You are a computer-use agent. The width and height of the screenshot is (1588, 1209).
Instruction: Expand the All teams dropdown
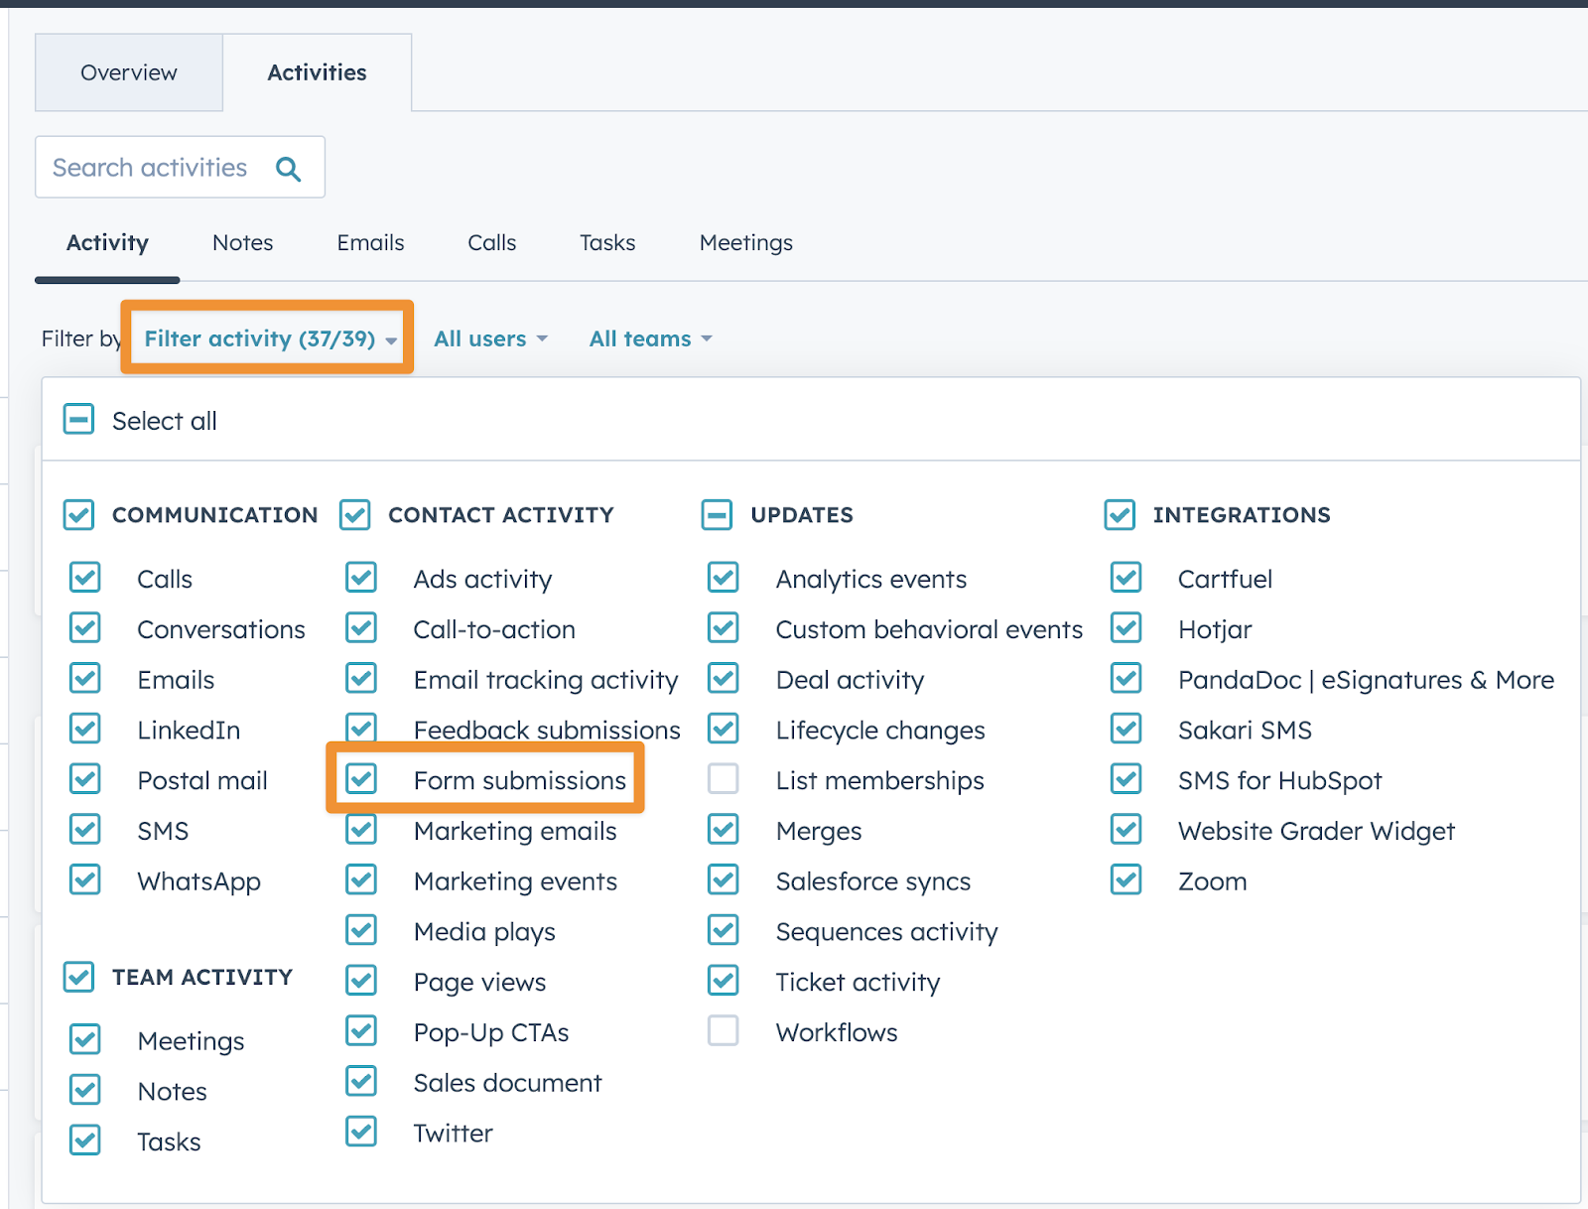coord(650,339)
